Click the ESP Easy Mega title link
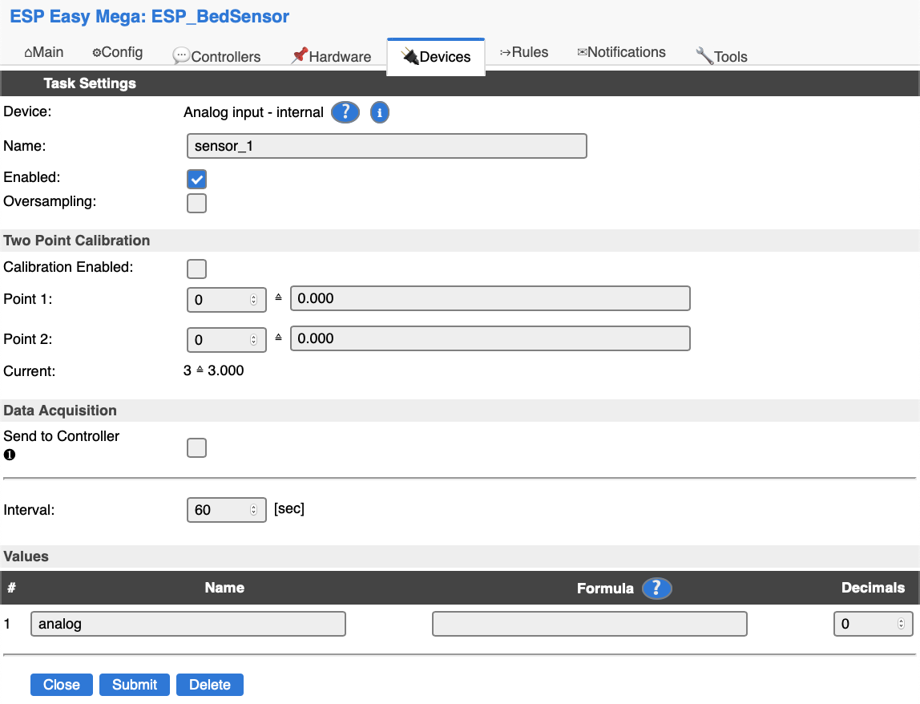 pos(150,17)
